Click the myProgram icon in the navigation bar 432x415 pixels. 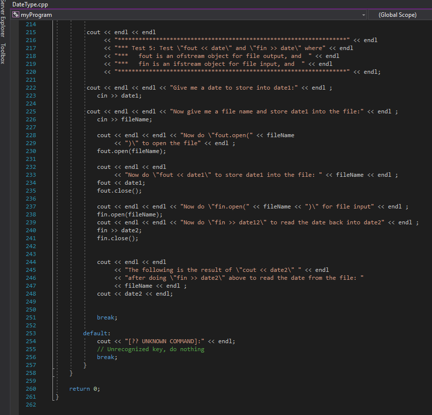16,14
